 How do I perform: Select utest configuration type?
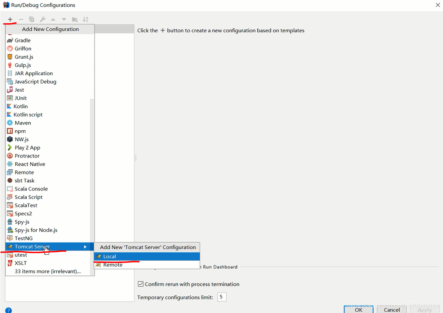(48, 255)
